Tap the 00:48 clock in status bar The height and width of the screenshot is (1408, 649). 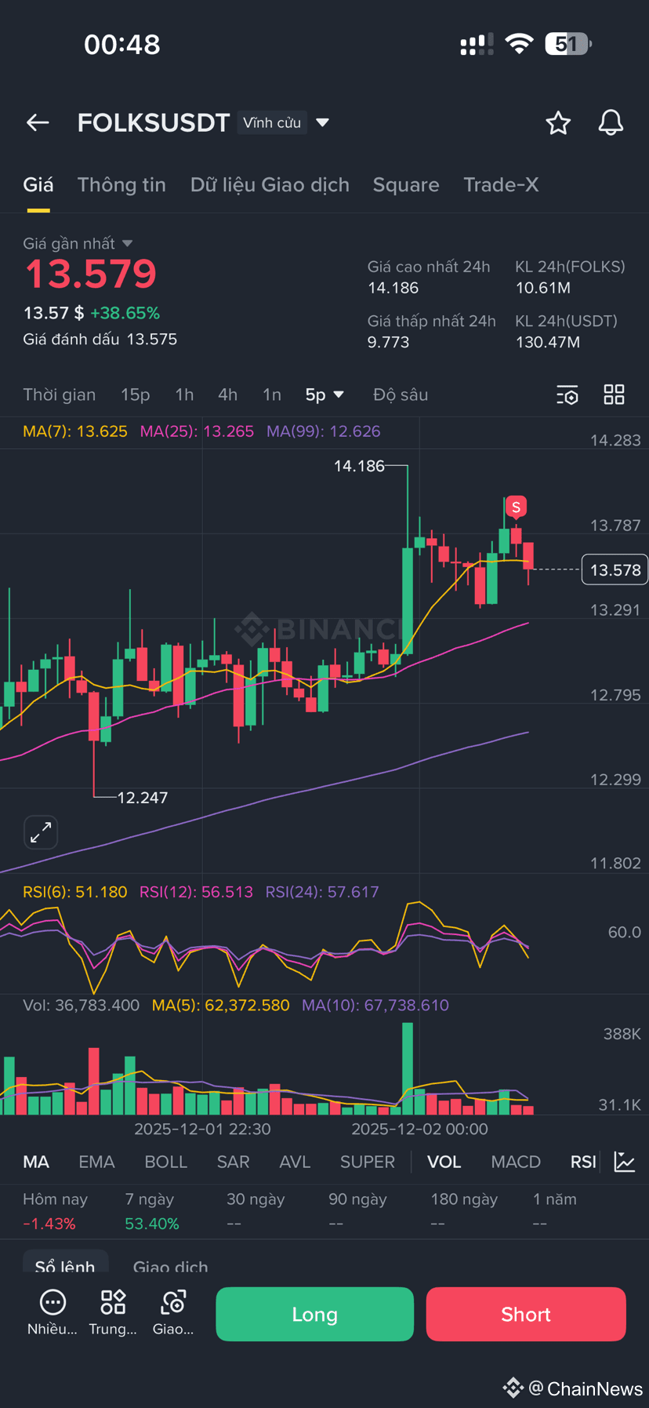tap(122, 45)
